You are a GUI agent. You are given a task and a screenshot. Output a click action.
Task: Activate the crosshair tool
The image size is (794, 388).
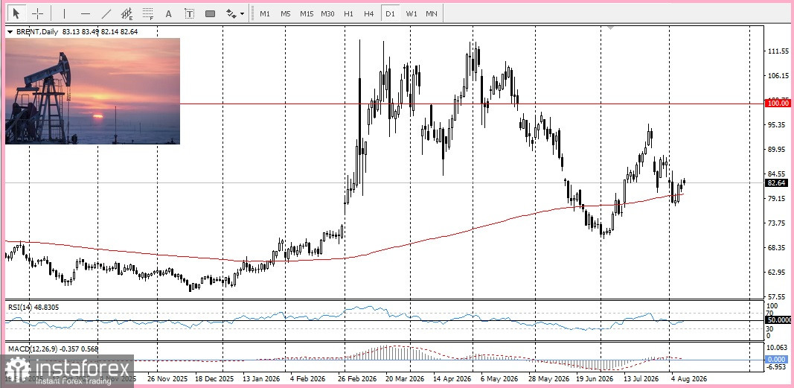38,13
